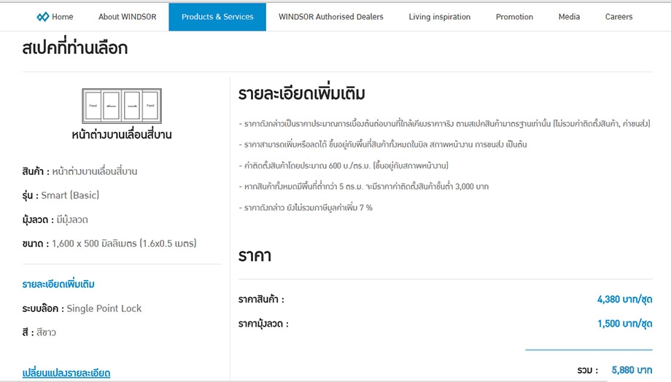Click the four-panel sliding window diagram

[122, 106]
